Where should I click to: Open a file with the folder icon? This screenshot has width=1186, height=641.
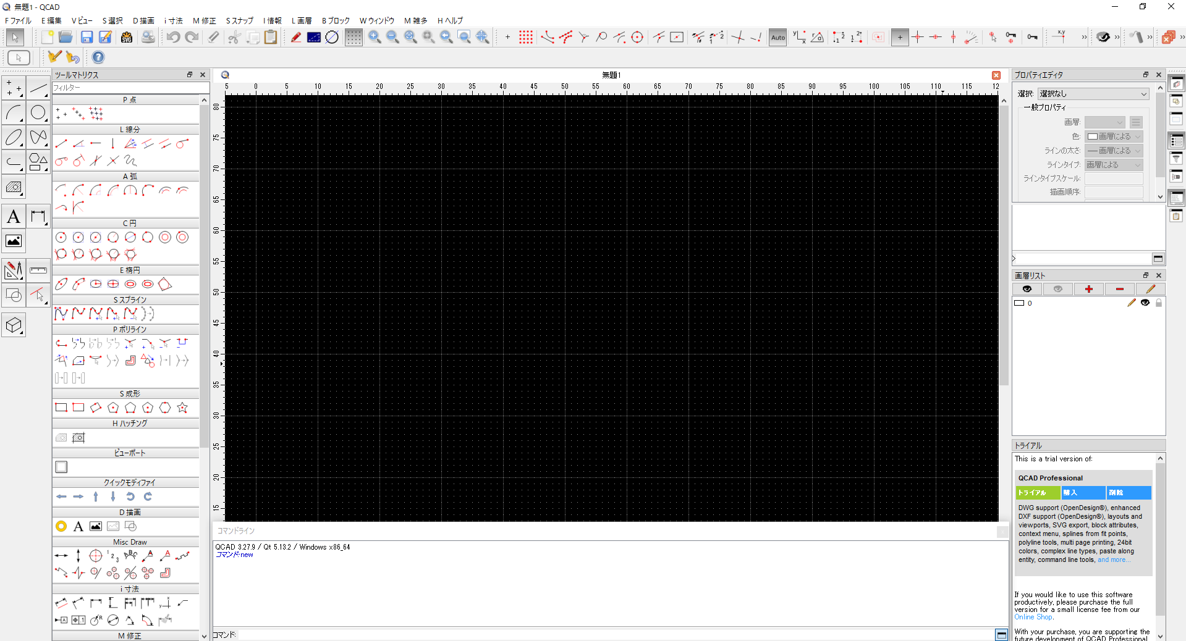[66, 37]
